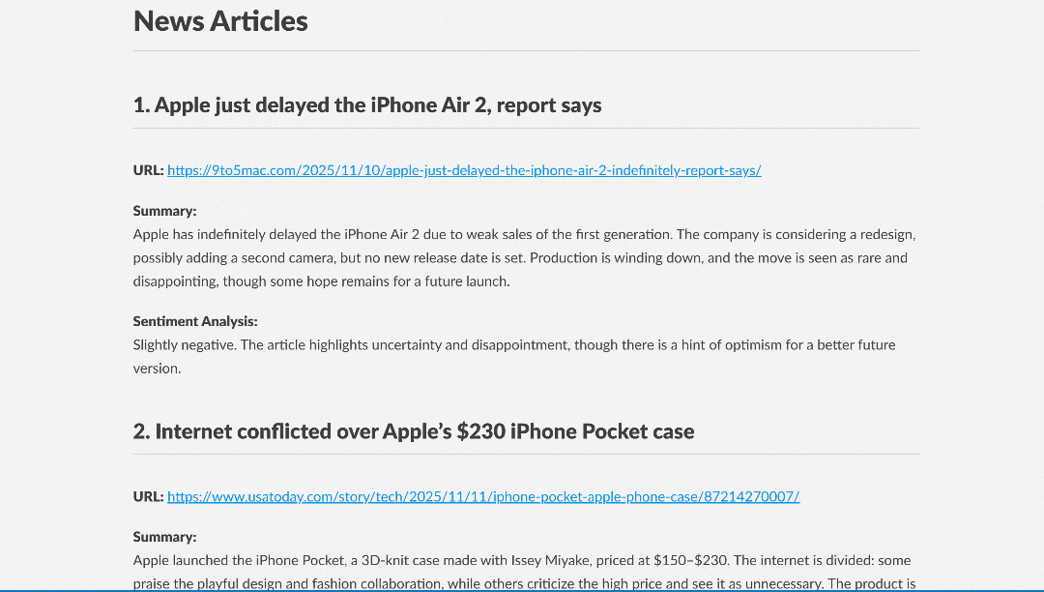Click the text line starting "Apple has indefinitely delayed"
The image size is (1044, 592).
coord(524,234)
